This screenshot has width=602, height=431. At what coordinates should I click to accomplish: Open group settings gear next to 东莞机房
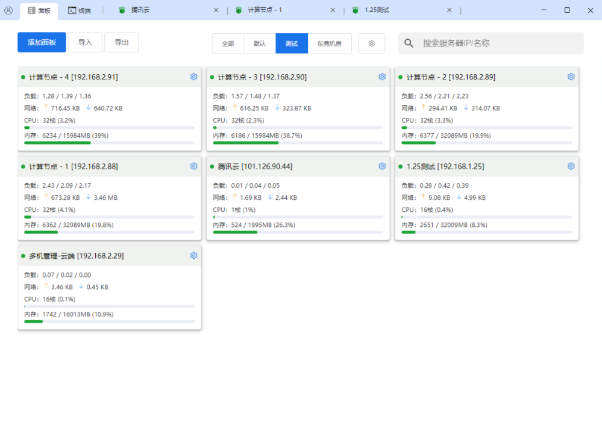coord(372,43)
